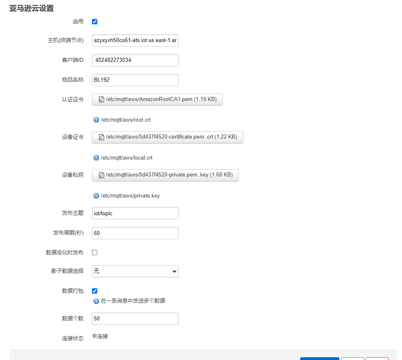Click the 发布周期(秒) field showing 60

[x=135, y=233]
